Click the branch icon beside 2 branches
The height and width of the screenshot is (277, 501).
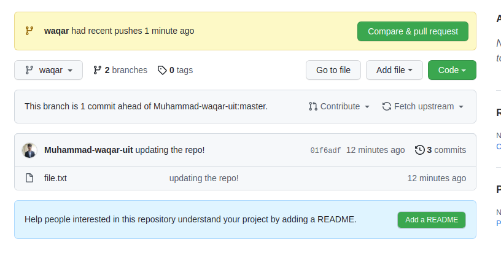tap(97, 70)
